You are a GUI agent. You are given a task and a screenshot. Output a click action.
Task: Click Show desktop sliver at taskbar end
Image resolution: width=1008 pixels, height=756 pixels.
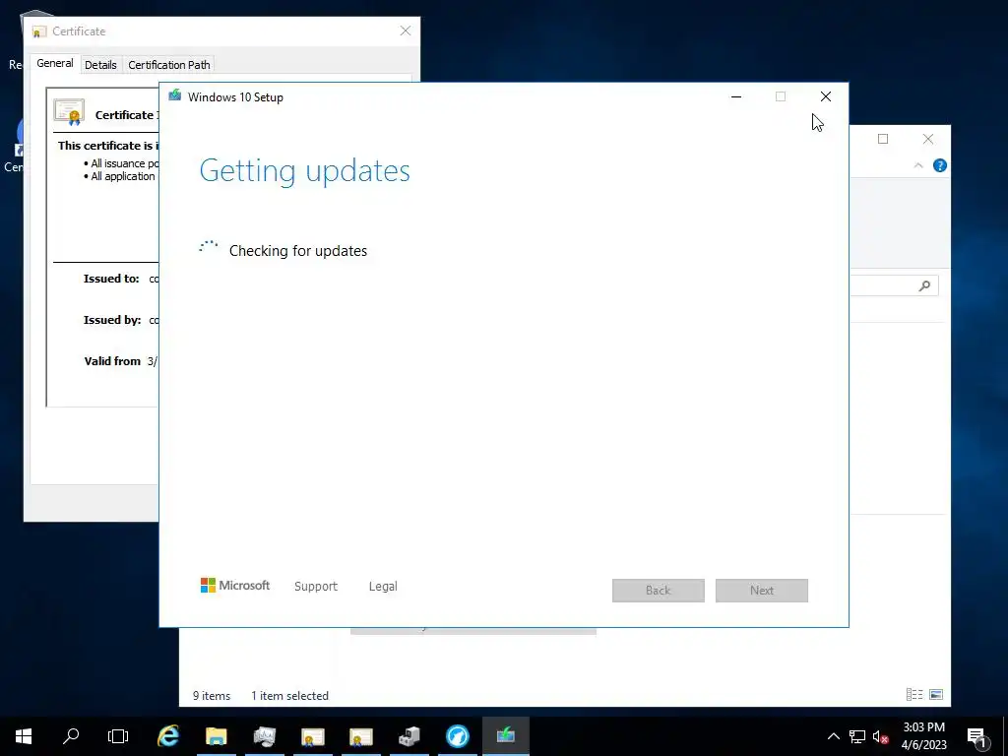point(1005,736)
